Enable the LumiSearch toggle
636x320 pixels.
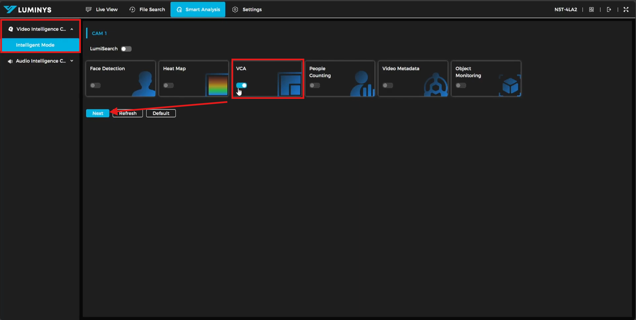[x=126, y=49]
